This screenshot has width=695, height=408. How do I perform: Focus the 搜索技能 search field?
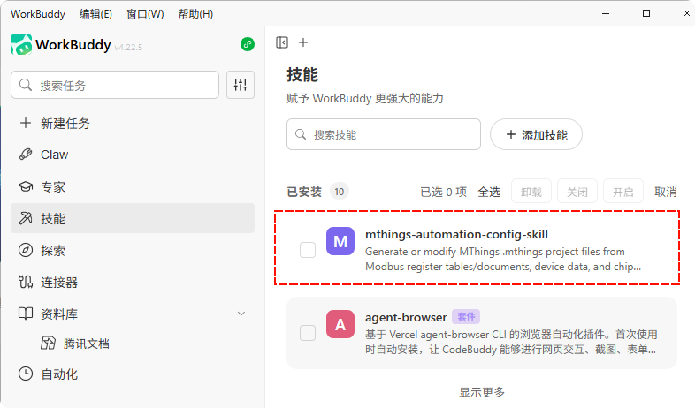coord(384,134)
